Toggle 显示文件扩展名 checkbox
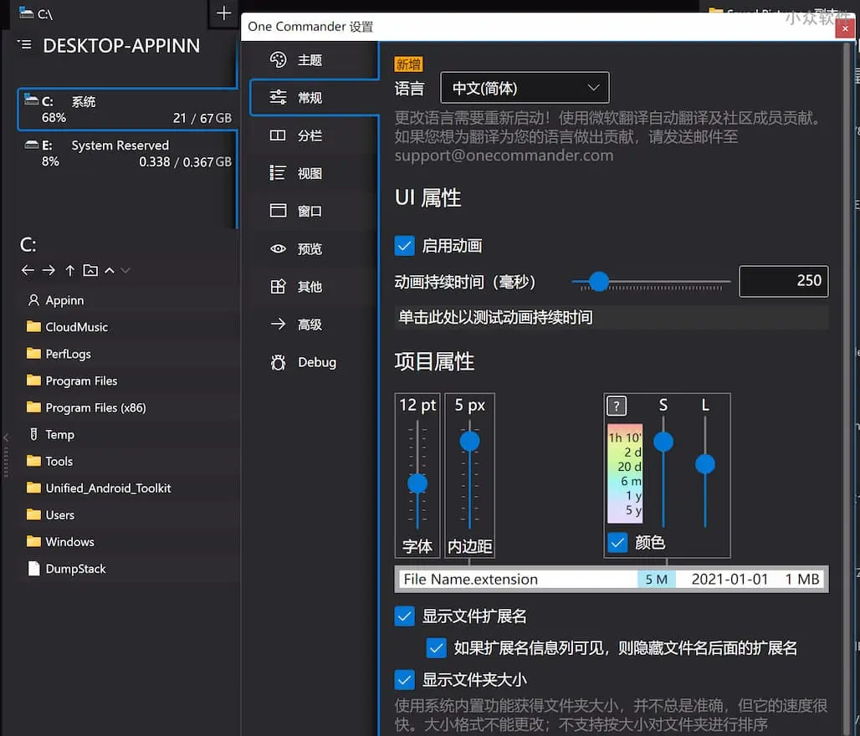The height and width of the screenshot is (736, 860). click(404, 616)
